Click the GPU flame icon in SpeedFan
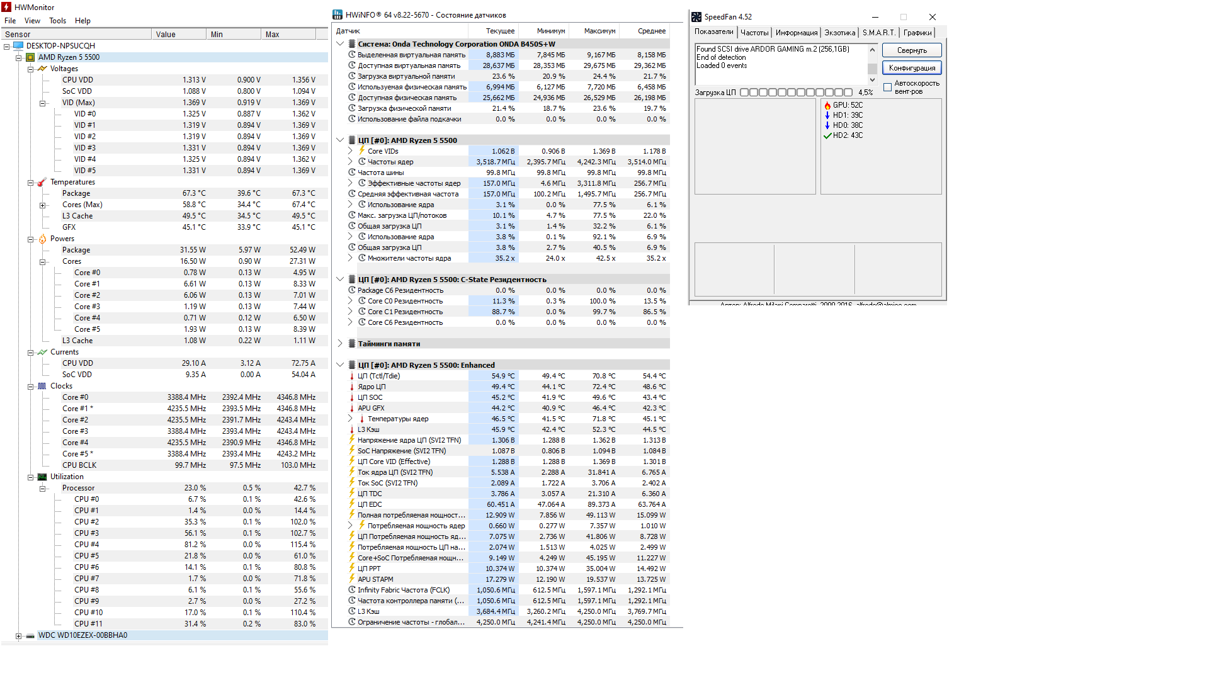Screen dimensions: 1209x680 (x=827, y=105)
